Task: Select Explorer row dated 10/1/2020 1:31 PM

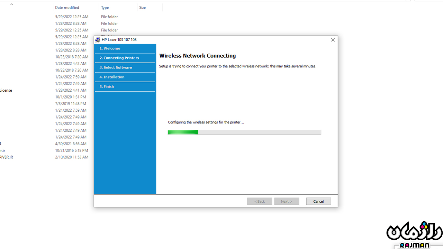Action: [x=71, y=97]
